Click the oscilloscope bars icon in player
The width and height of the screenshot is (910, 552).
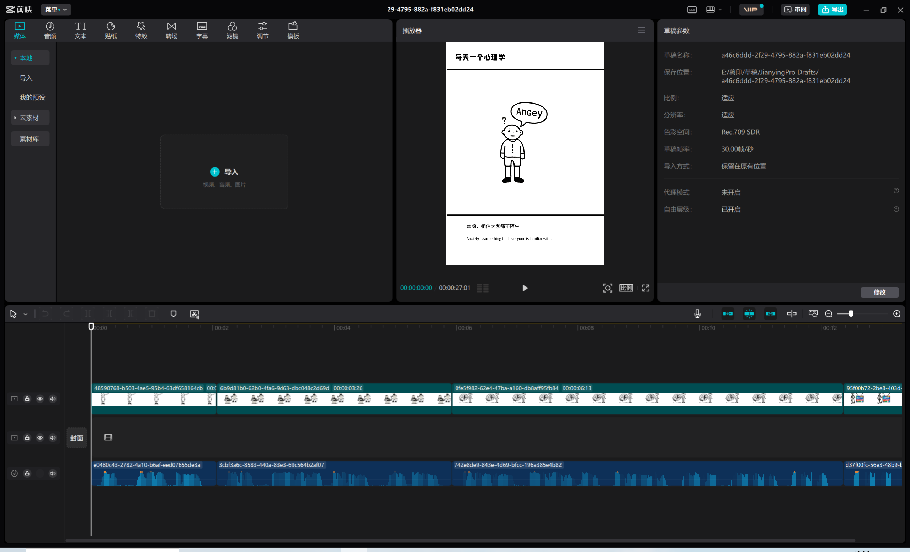[482, 288]
